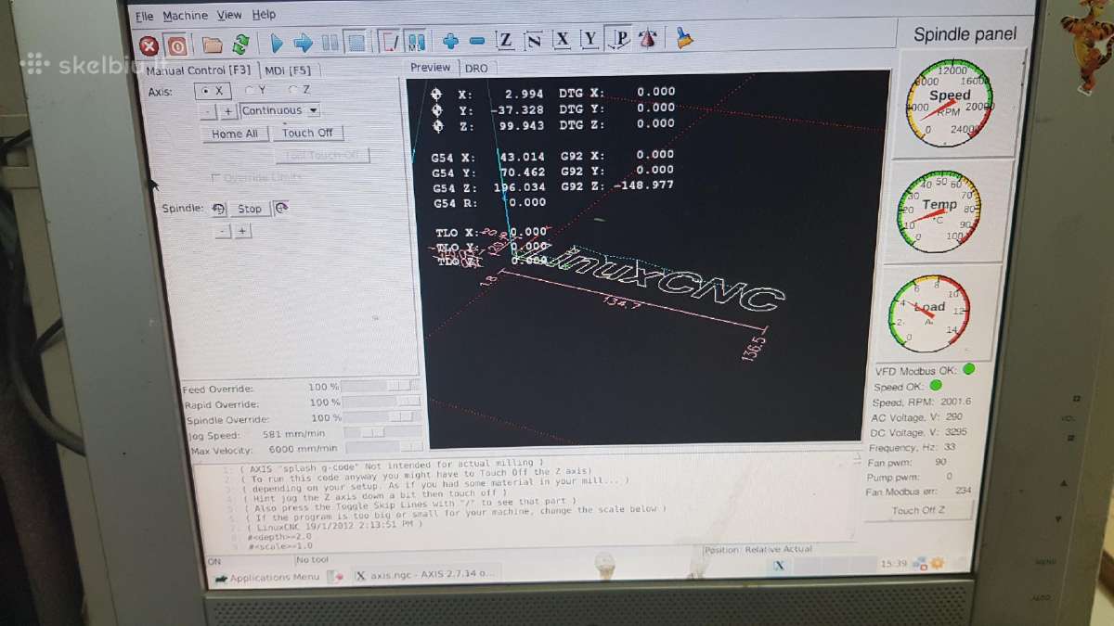The height and width of the screenshot is (626, 1114).
Task: Select the Y axis radio button
Action: (255, 90)
